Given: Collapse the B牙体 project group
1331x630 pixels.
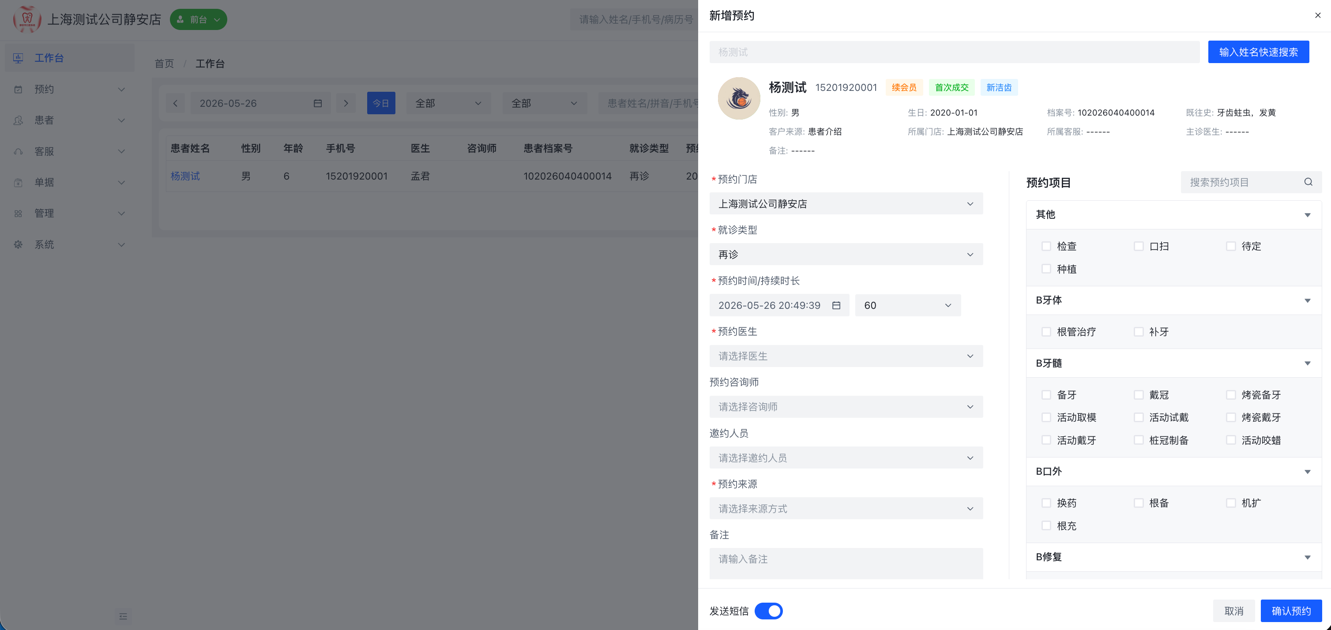Looking at the screenshot, I should (1307, 300).
